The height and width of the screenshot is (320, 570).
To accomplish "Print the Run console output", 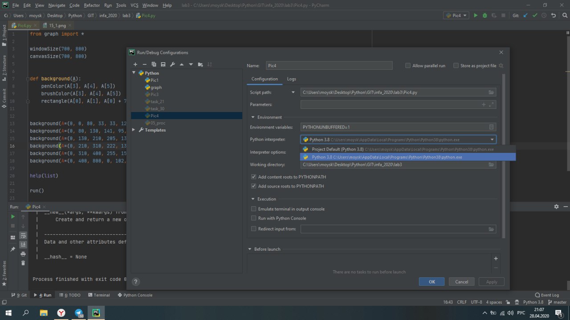I will (x=23, y=254).
